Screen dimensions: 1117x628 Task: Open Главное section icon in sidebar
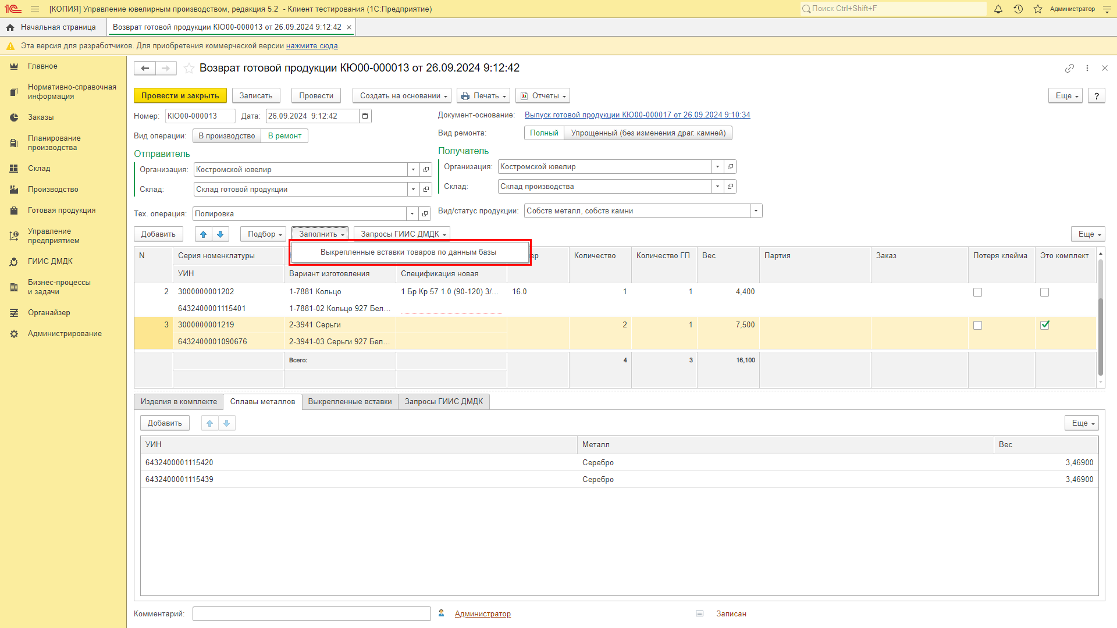(14, 66)
